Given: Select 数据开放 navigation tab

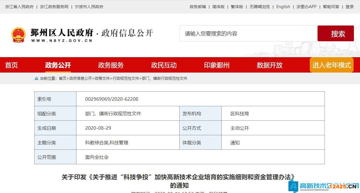Looking at the screenshot, I should [x=270, y=65].
